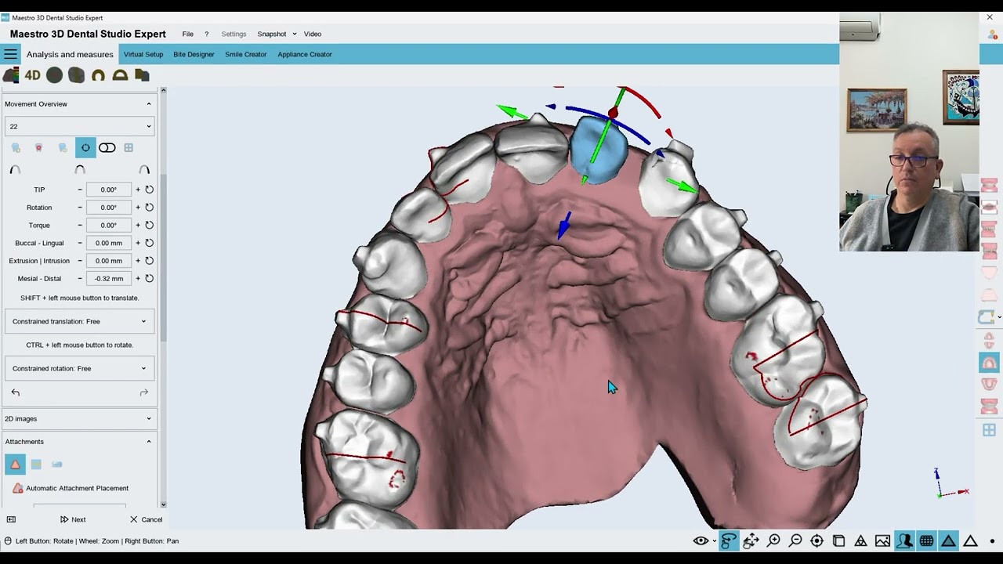Image resolution: width=1003 pixels, height=564 pixels.
Task: Open the ? help menu
Action: (x=207, y=34)
